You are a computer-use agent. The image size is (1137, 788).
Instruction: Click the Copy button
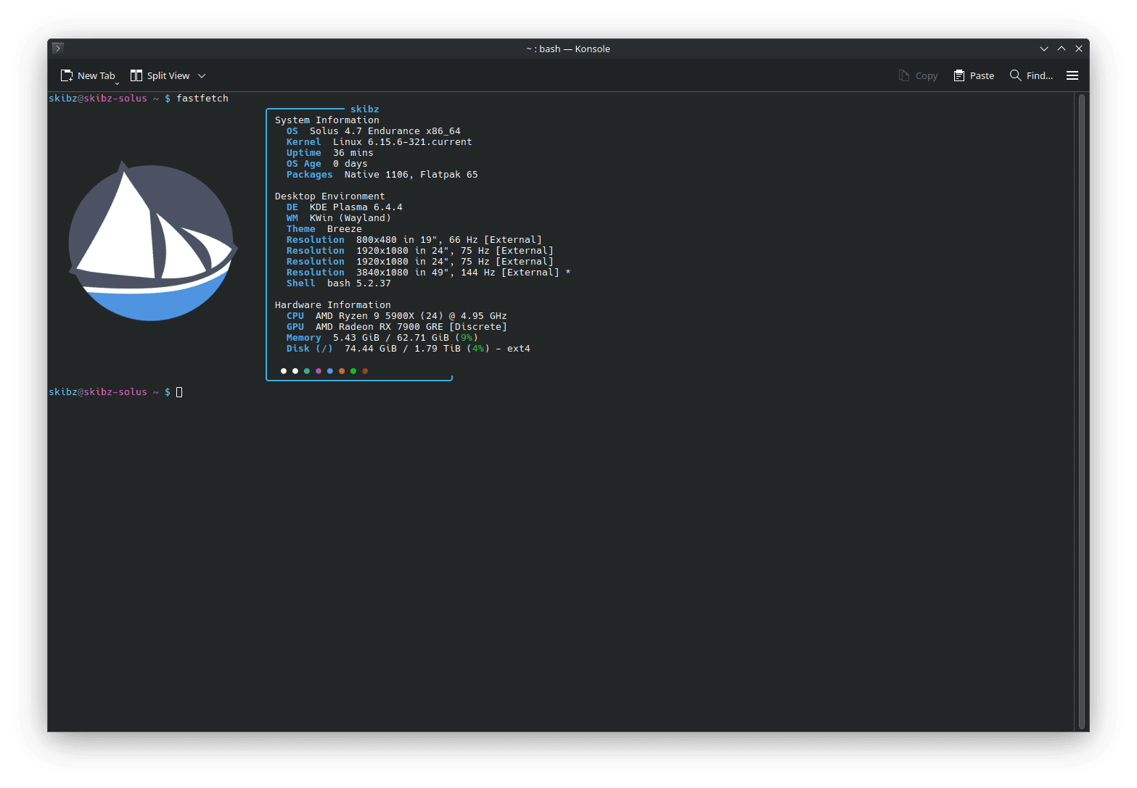pos(918,75)
